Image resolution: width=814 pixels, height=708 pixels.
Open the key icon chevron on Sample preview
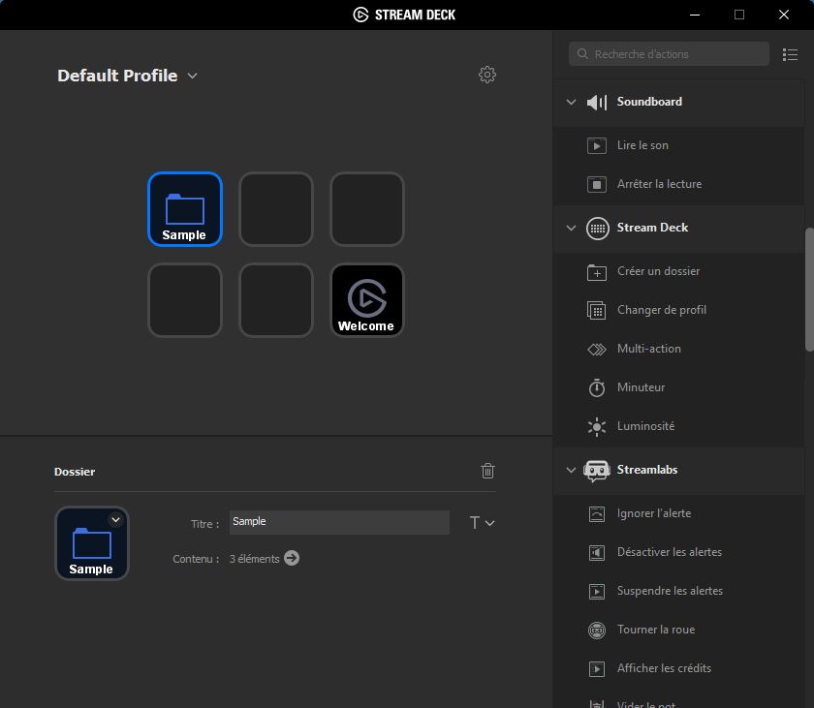(115, 519)
